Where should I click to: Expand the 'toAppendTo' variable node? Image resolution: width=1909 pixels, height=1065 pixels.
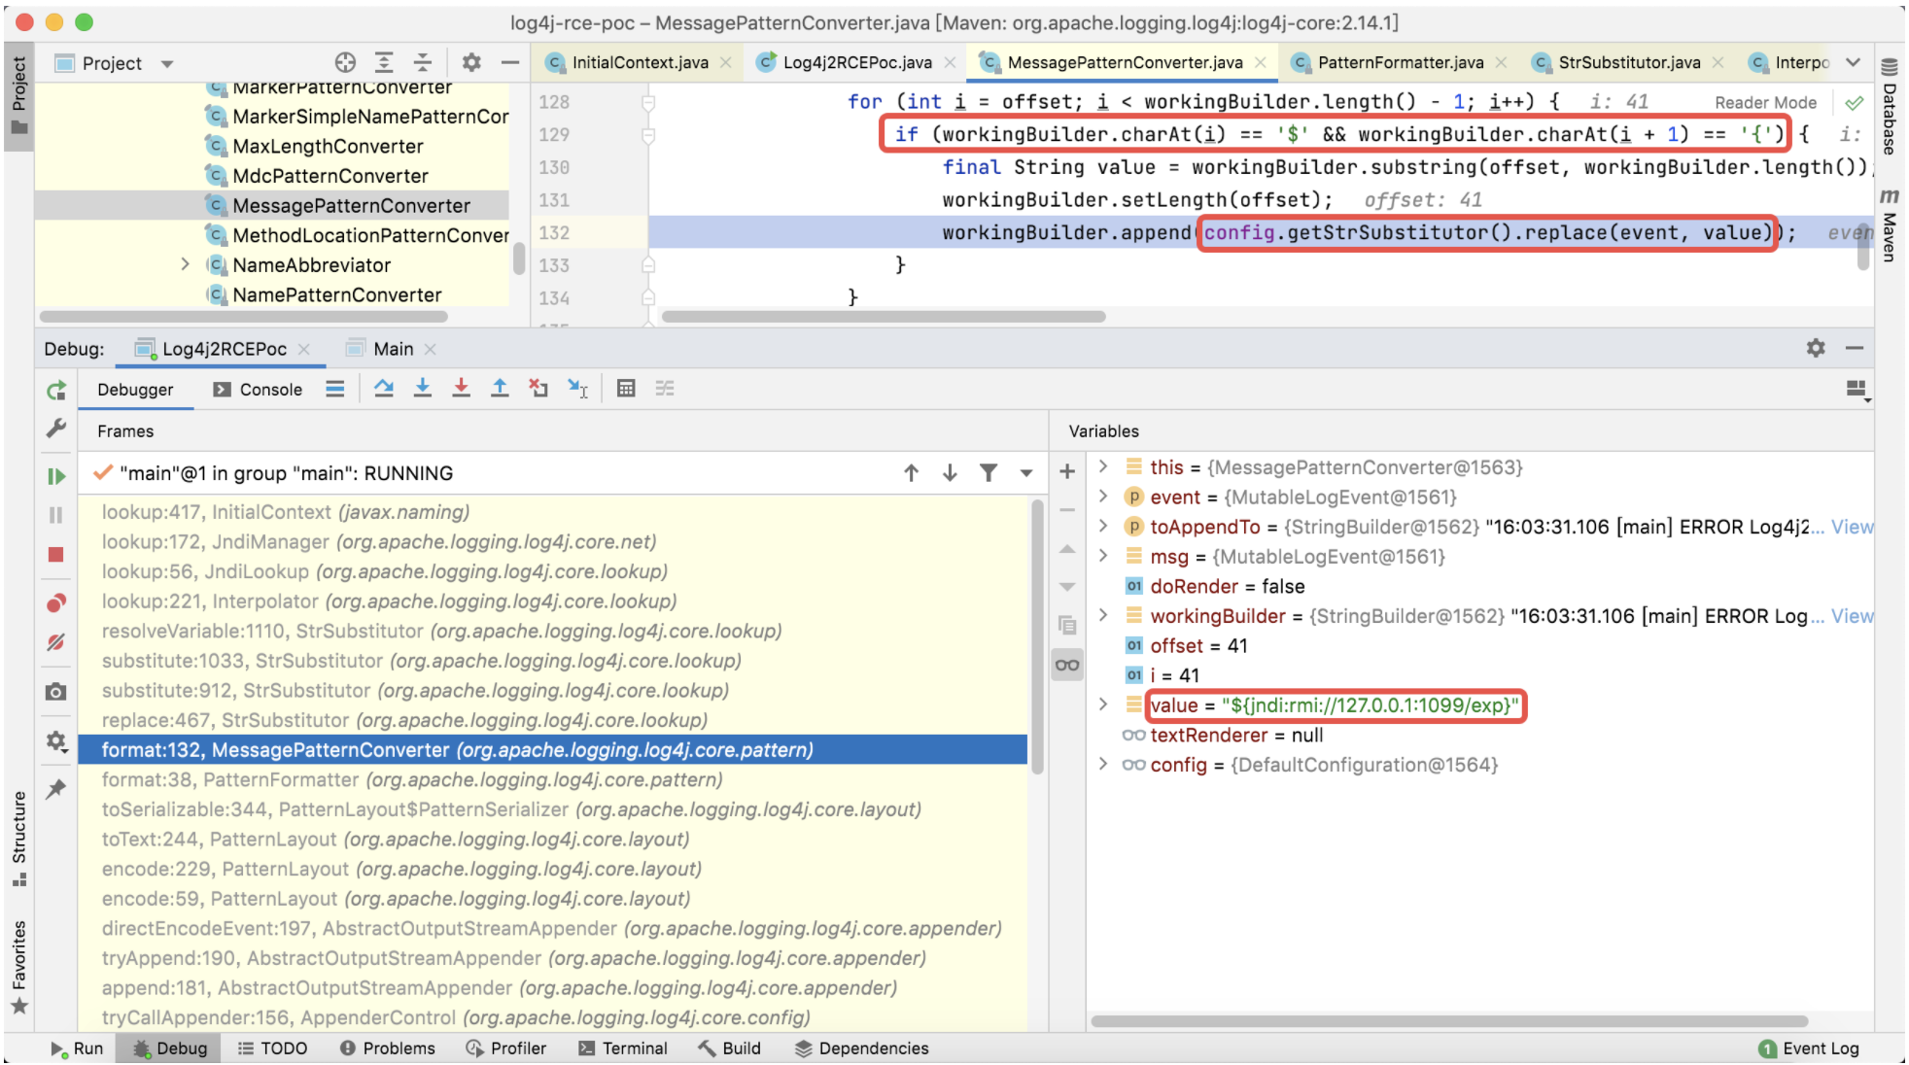click(x=1103, y=526)
